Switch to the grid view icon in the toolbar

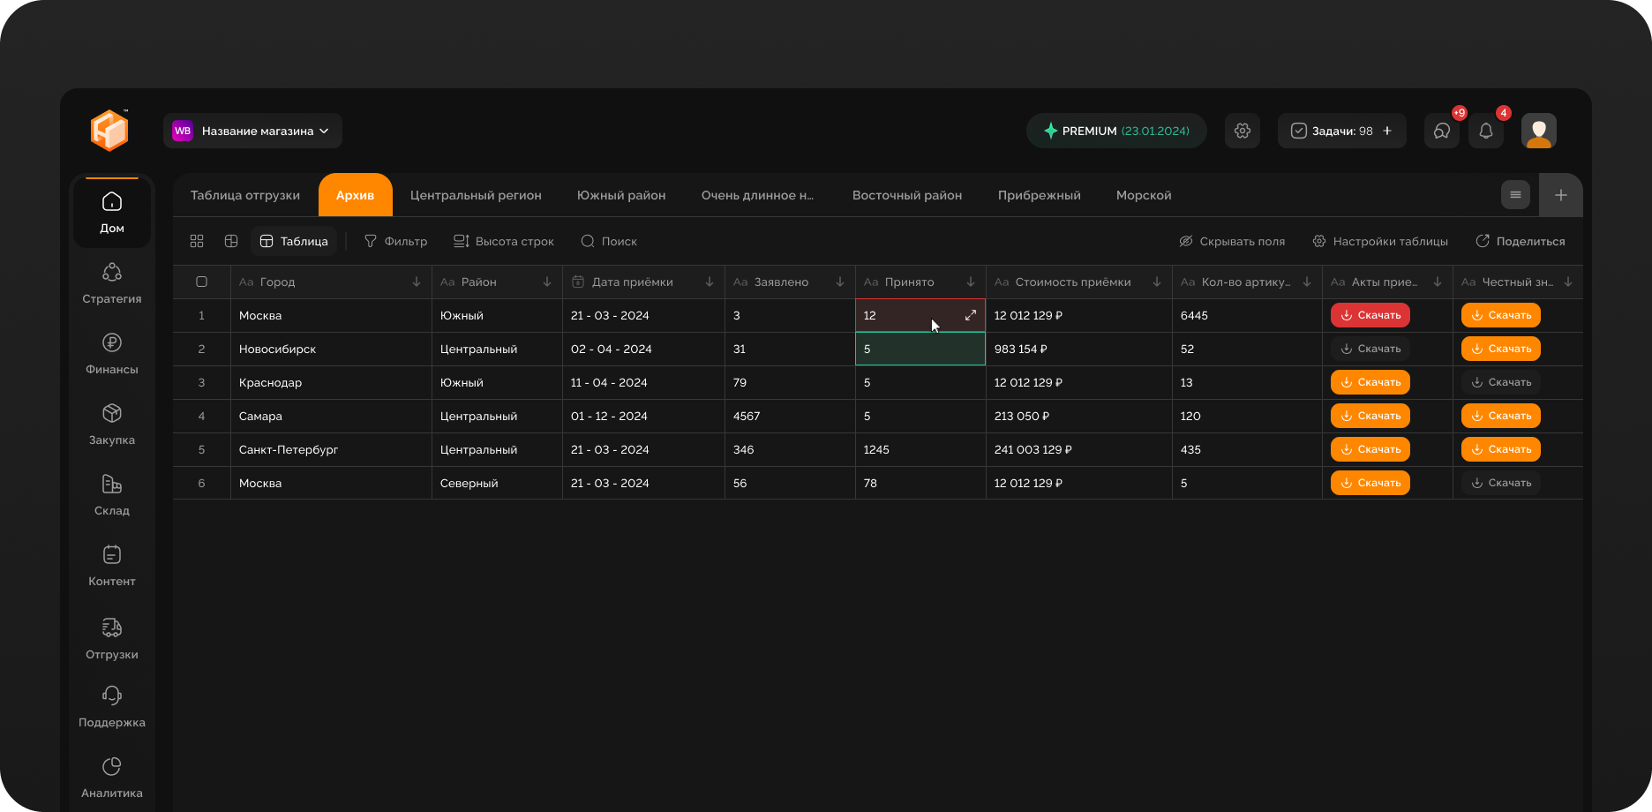click(x=197, y=241)
